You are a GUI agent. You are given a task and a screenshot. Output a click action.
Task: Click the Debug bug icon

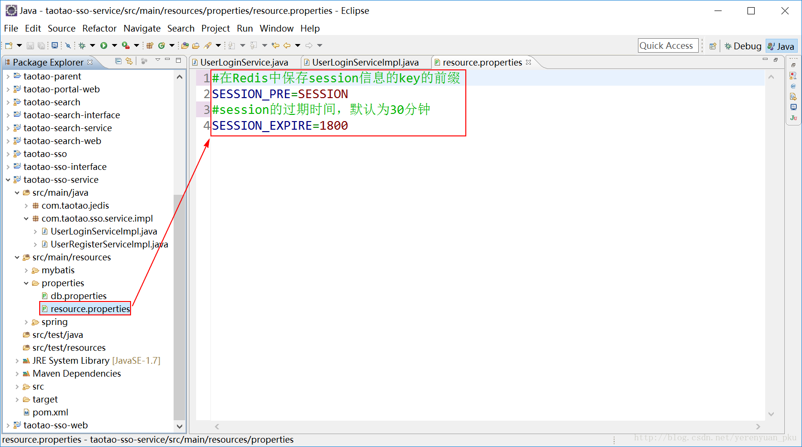82,45
